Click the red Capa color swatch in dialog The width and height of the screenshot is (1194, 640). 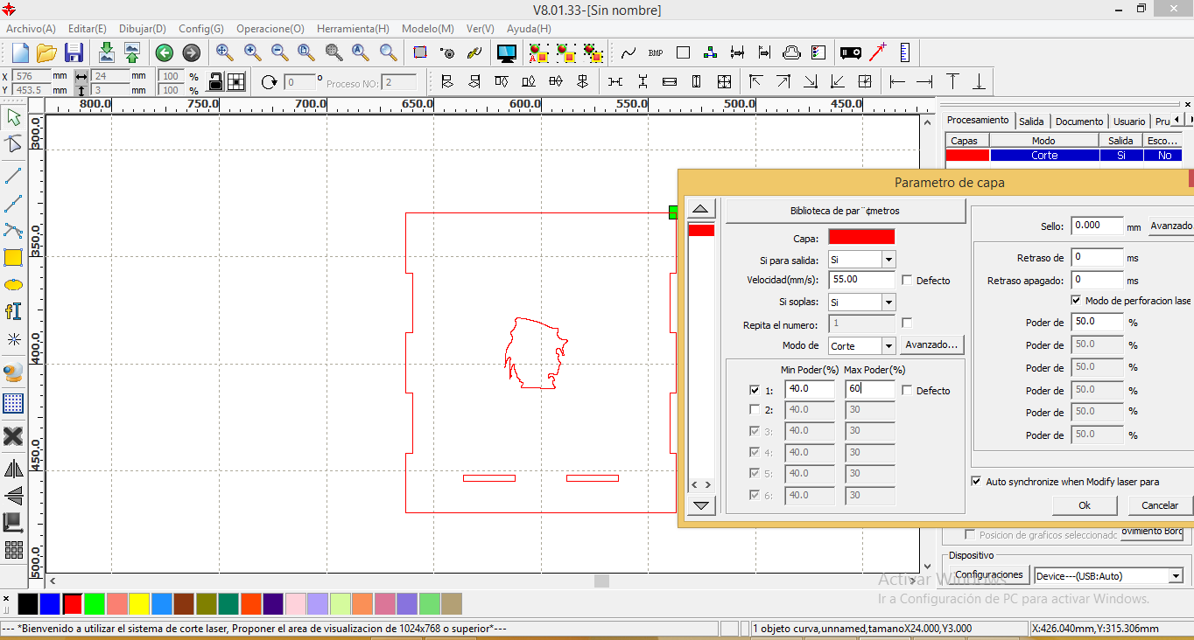(861, 237)
